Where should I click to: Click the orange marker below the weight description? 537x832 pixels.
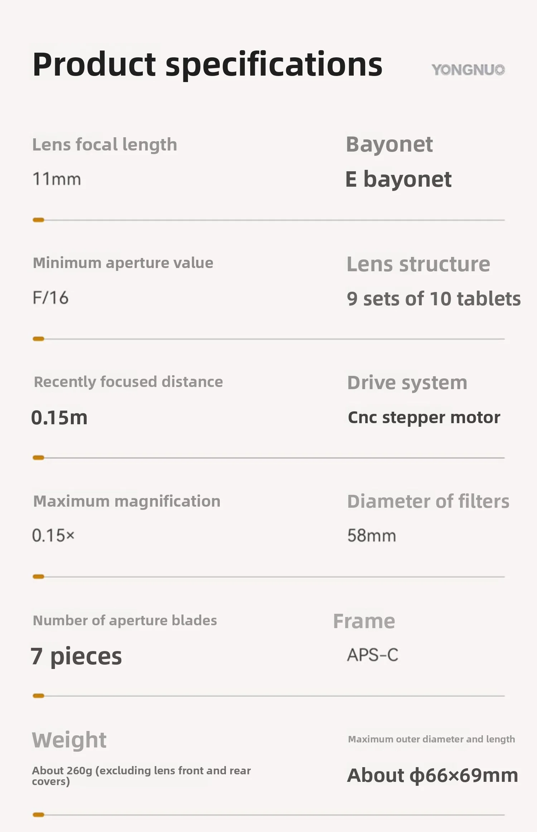click(38, 815)
